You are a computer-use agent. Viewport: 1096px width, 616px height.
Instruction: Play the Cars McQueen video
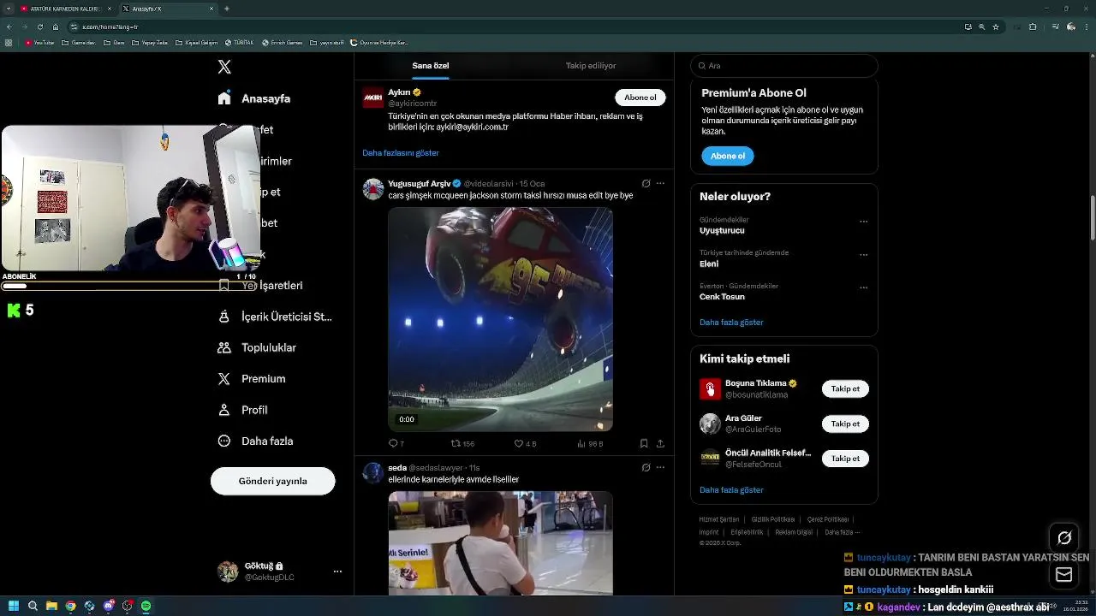pyautogui.click(x=501, y=319)
